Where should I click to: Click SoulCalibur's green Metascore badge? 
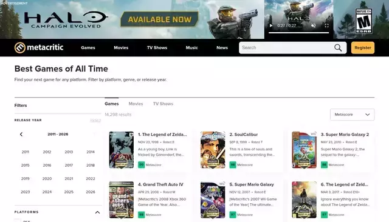coord(233,165)
